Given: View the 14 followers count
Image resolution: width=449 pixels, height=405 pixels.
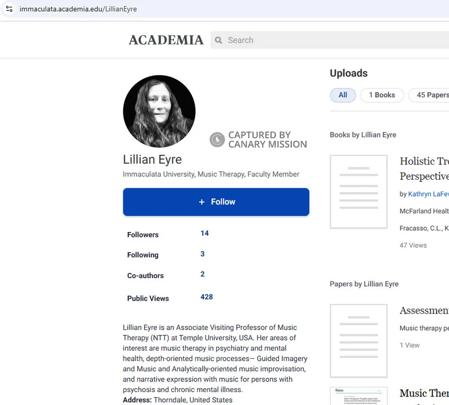Looking at the screenshot, I should 204,233.
